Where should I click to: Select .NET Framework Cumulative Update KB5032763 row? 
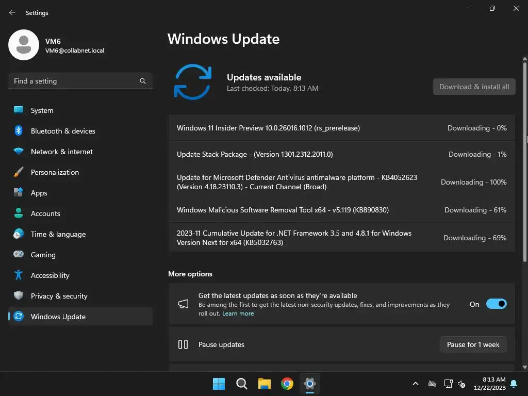coord(341,238)
